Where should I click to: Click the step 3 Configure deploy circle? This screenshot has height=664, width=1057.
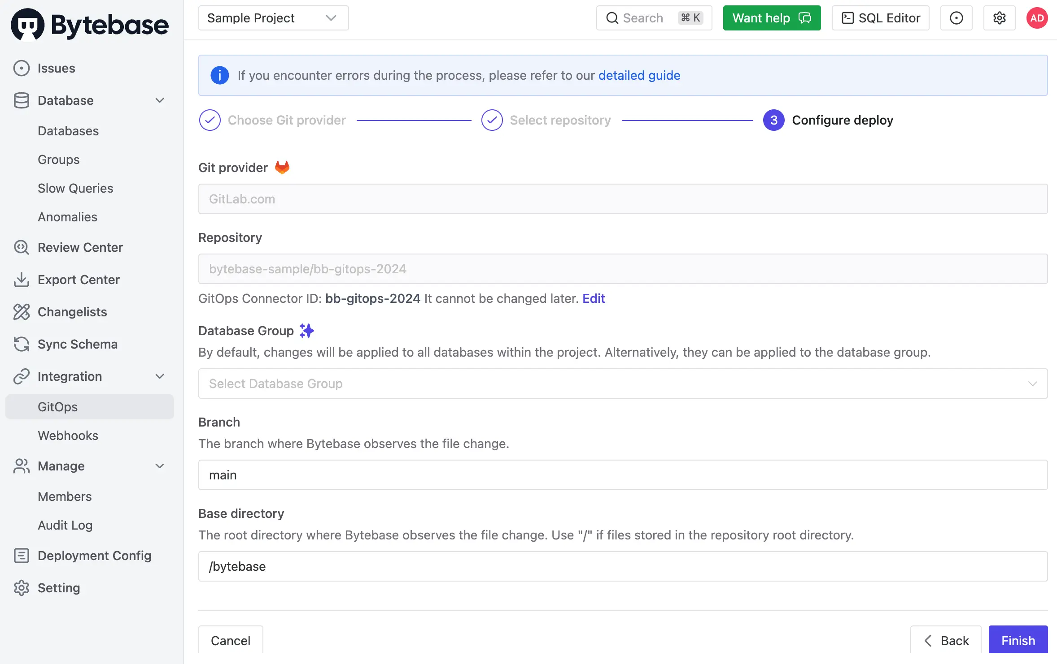773,120
